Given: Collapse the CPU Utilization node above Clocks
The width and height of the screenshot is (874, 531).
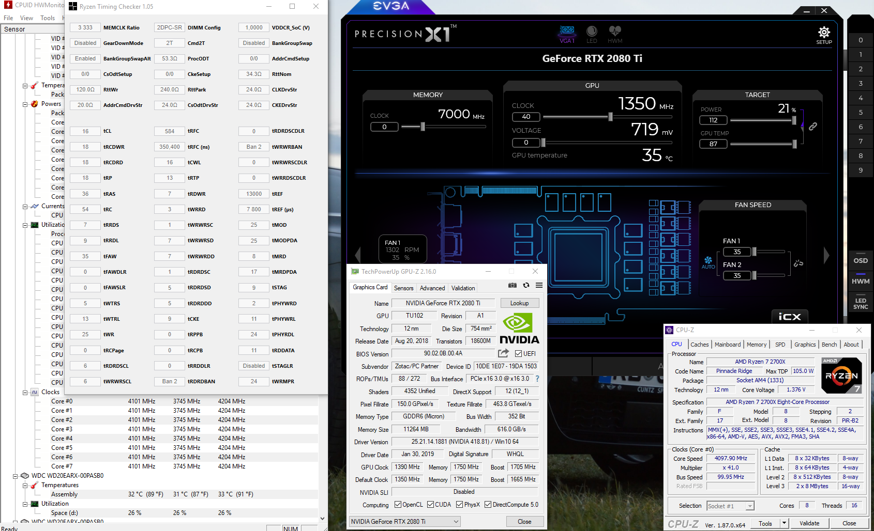Looking at the screenshot, I should click(x=25, y=225).
